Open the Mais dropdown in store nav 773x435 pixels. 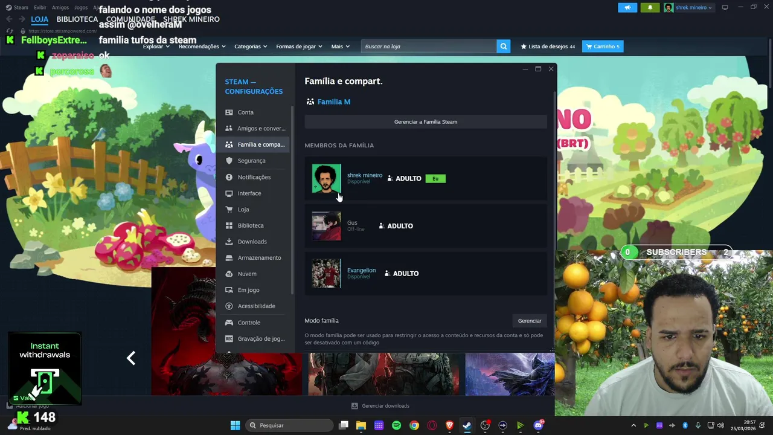[340, 47]
